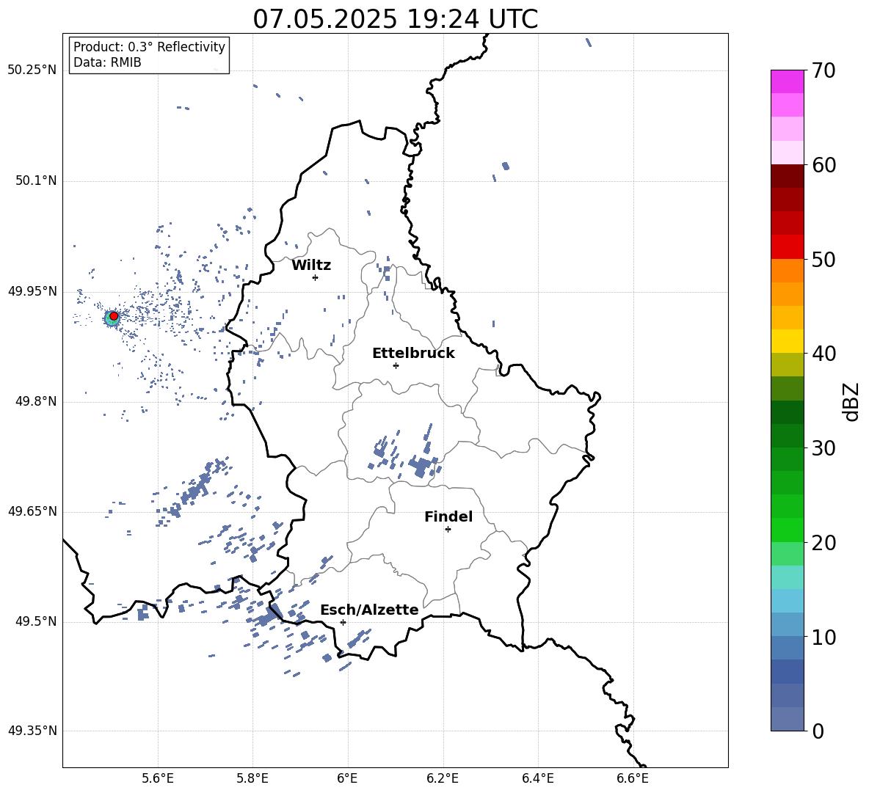
Task: Click the 20 tick label on colorbar
Action: pyautogui.click(x=823, y=543)
